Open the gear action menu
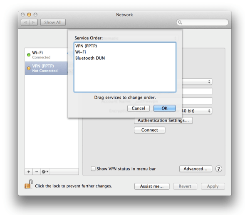 point(45,172)
